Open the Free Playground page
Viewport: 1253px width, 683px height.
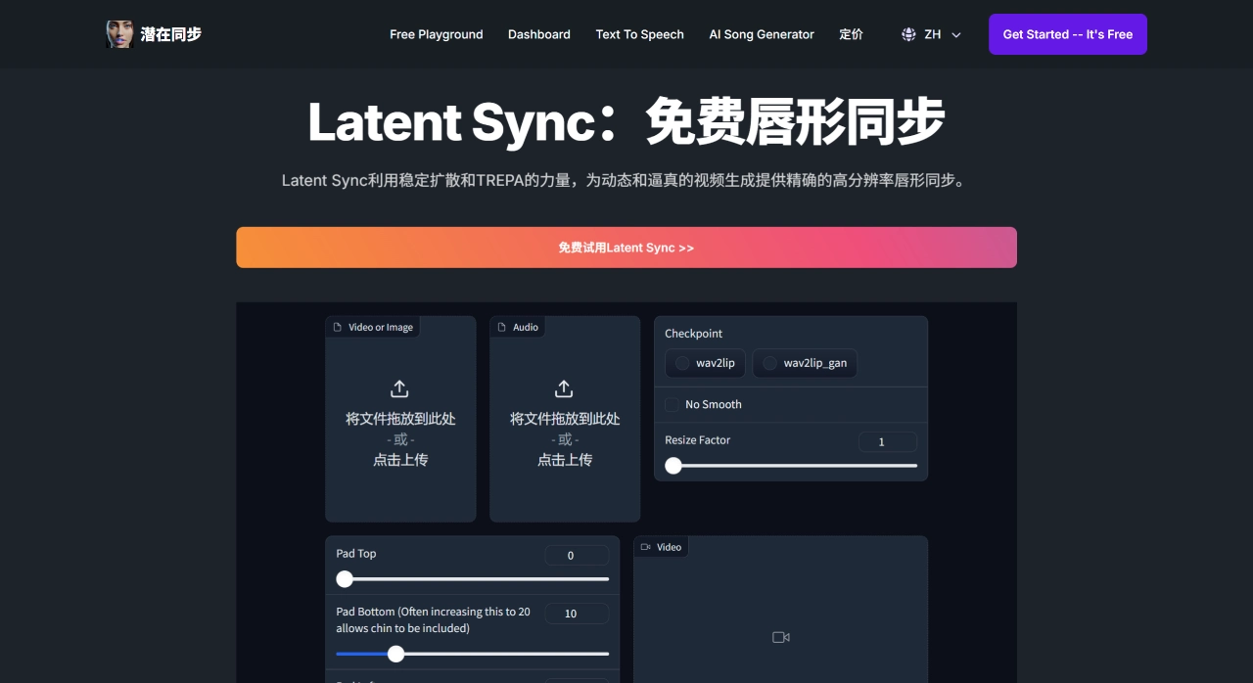pos(437,34)
